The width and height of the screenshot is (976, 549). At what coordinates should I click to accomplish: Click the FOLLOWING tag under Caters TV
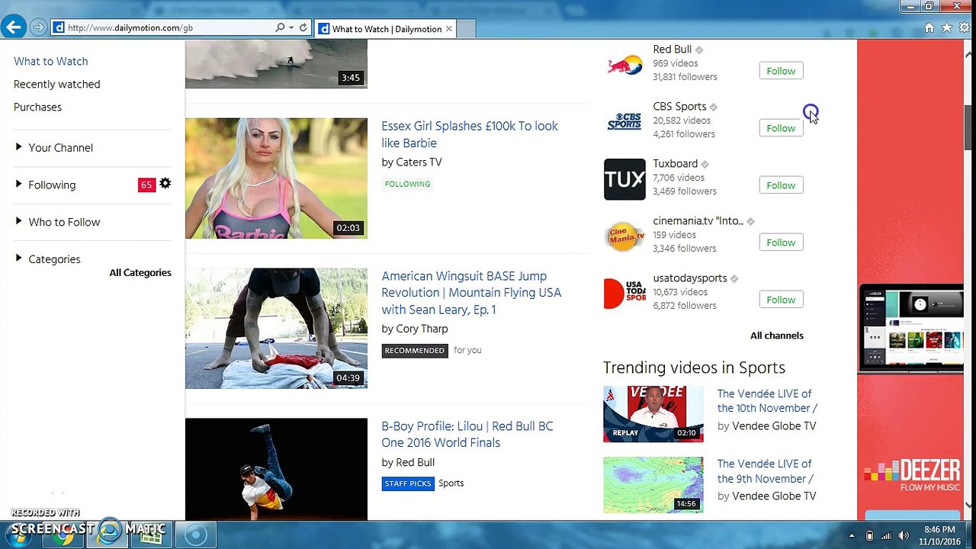[x=407, y=184]
